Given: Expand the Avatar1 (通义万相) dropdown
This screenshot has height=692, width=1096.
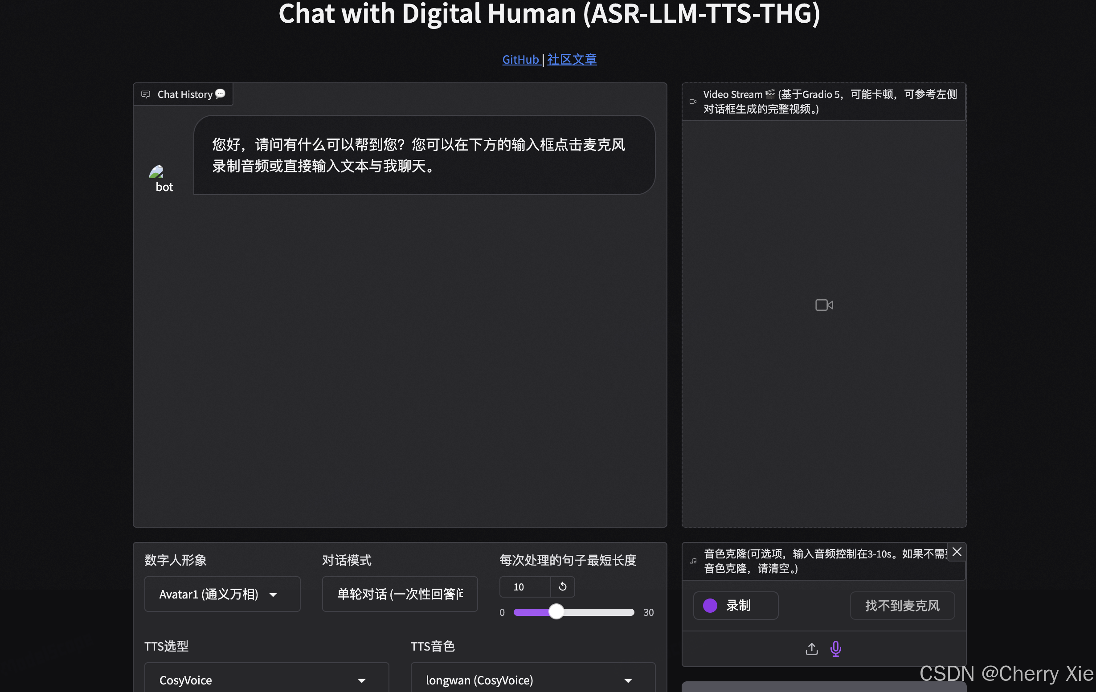Looking at the screenshot, I should tap(222, 594).
